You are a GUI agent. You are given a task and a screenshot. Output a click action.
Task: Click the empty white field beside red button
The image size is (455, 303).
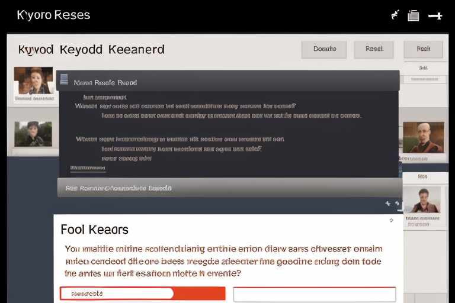(x=314, y=294)
